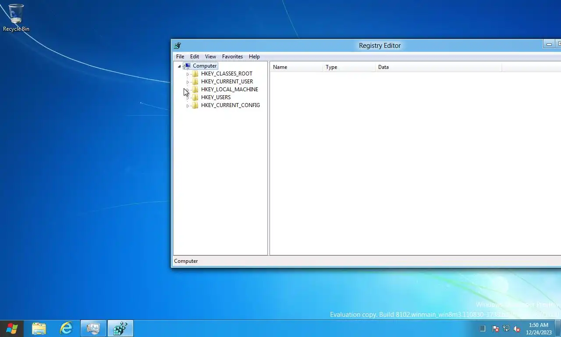Click the HKEY_LOCAL_MACHINE folder icon
The width and height of the screenshot is (561, 337).
(x=195, y=90)
